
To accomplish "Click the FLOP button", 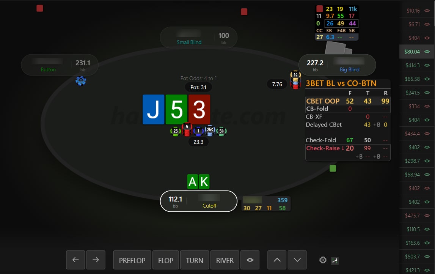I will point(166,260).
